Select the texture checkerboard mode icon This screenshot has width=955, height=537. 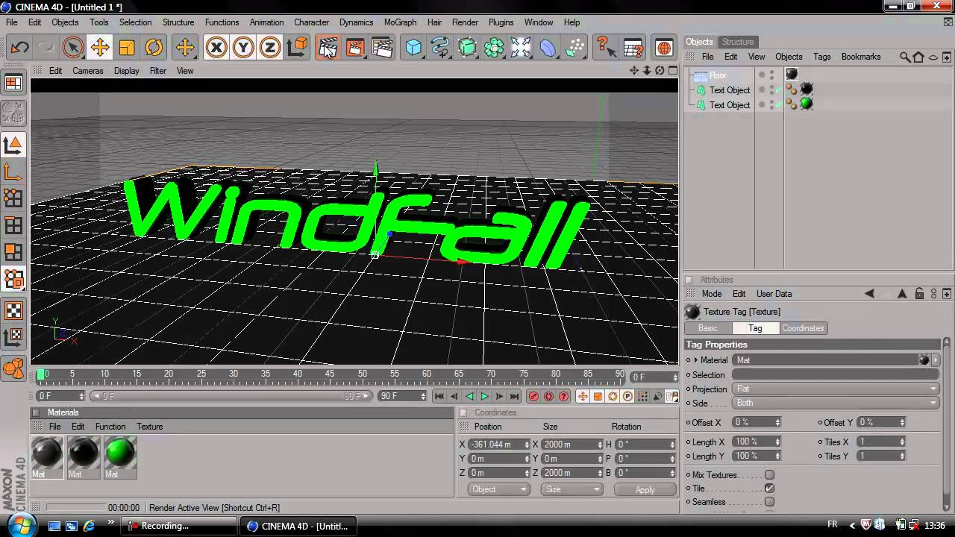(13, 310)
